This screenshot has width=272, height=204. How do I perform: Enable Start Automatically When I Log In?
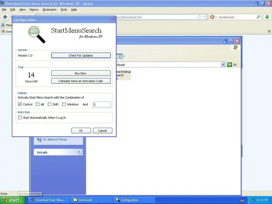[x=20, y=118]
